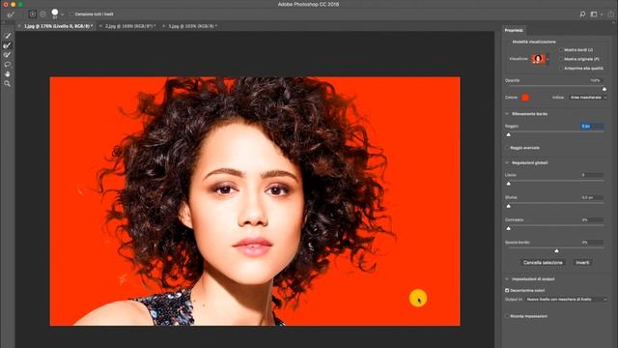Image resolution: width=618 pixels, height=348 pixels.
Task: Toggle Decontamina colori checkbox
Action: 507,290
